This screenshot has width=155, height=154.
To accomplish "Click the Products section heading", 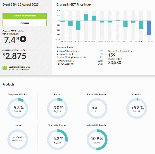I will (8, 84).
